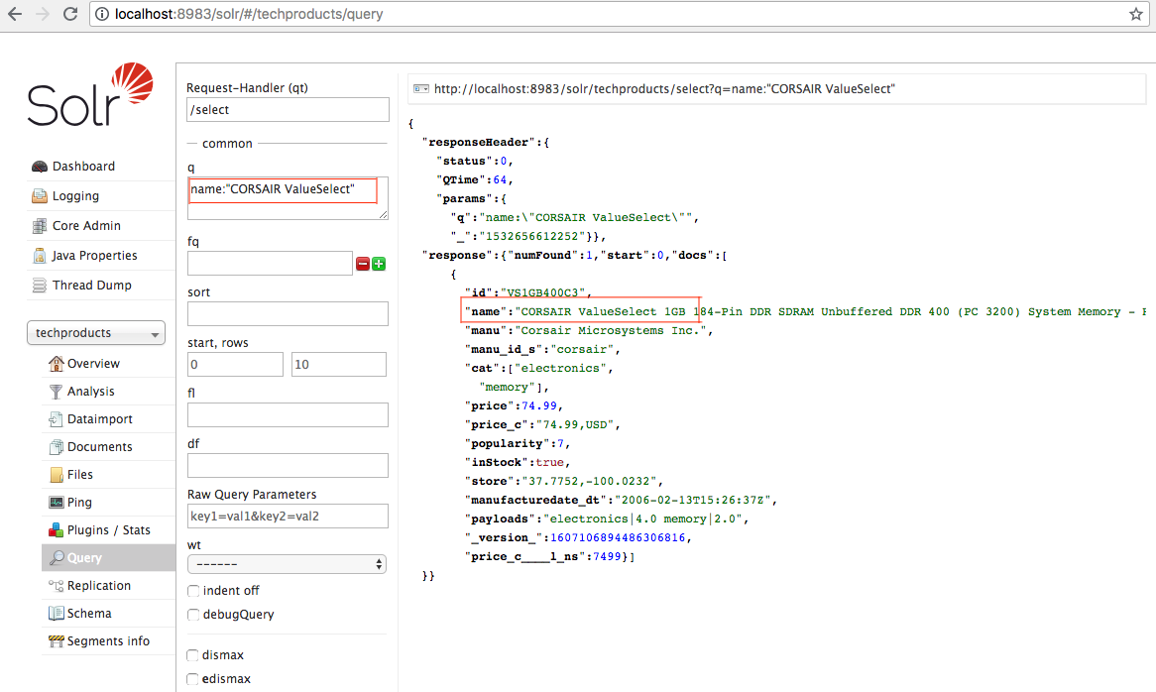Viewport: 1156px width, 692px height.
Task: Go to the Analysis page link
Action: tap(90, 392)
